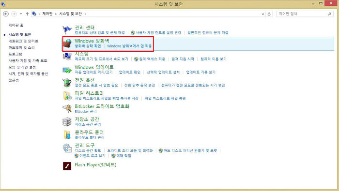Click the 파일 히스토리 folder icon
Viewport: 339px width, 191px height.
[67, 96]
